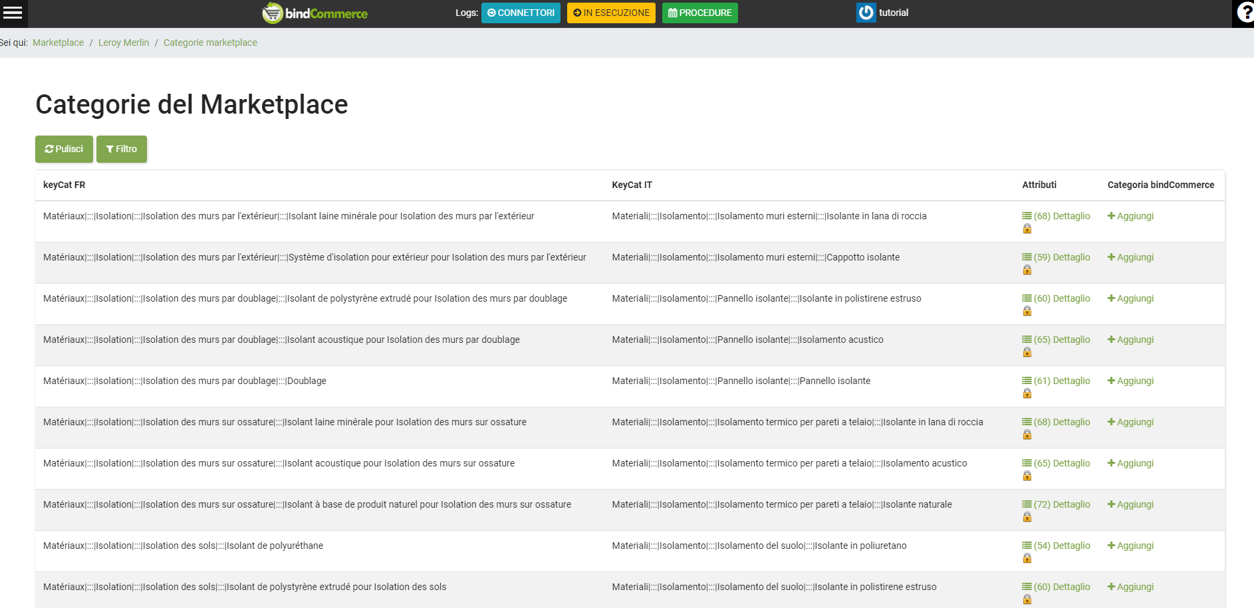
Task: Click Aggiungi for suolo polistirene estruso row
Action: click(x=1130, y=587)
